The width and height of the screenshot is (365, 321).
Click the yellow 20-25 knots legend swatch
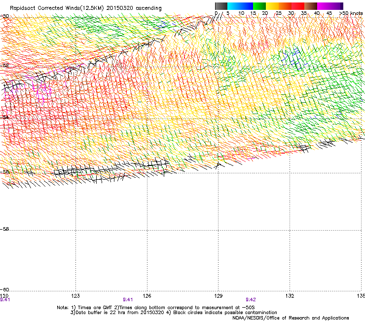(272, 6)
